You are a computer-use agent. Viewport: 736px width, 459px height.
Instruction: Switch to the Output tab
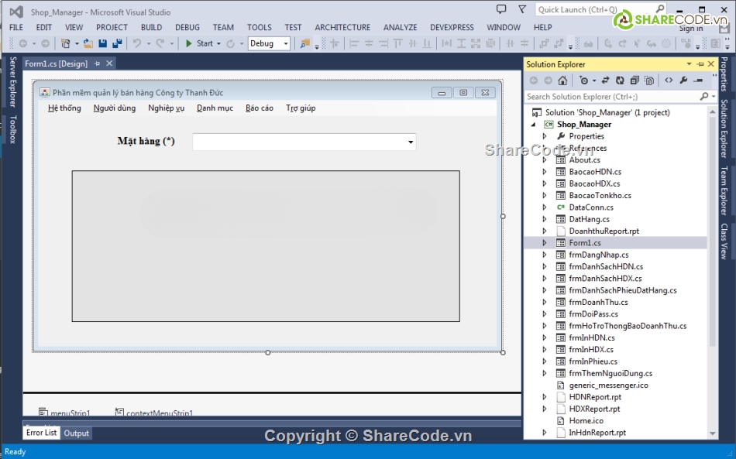click(x=77, y=433)
